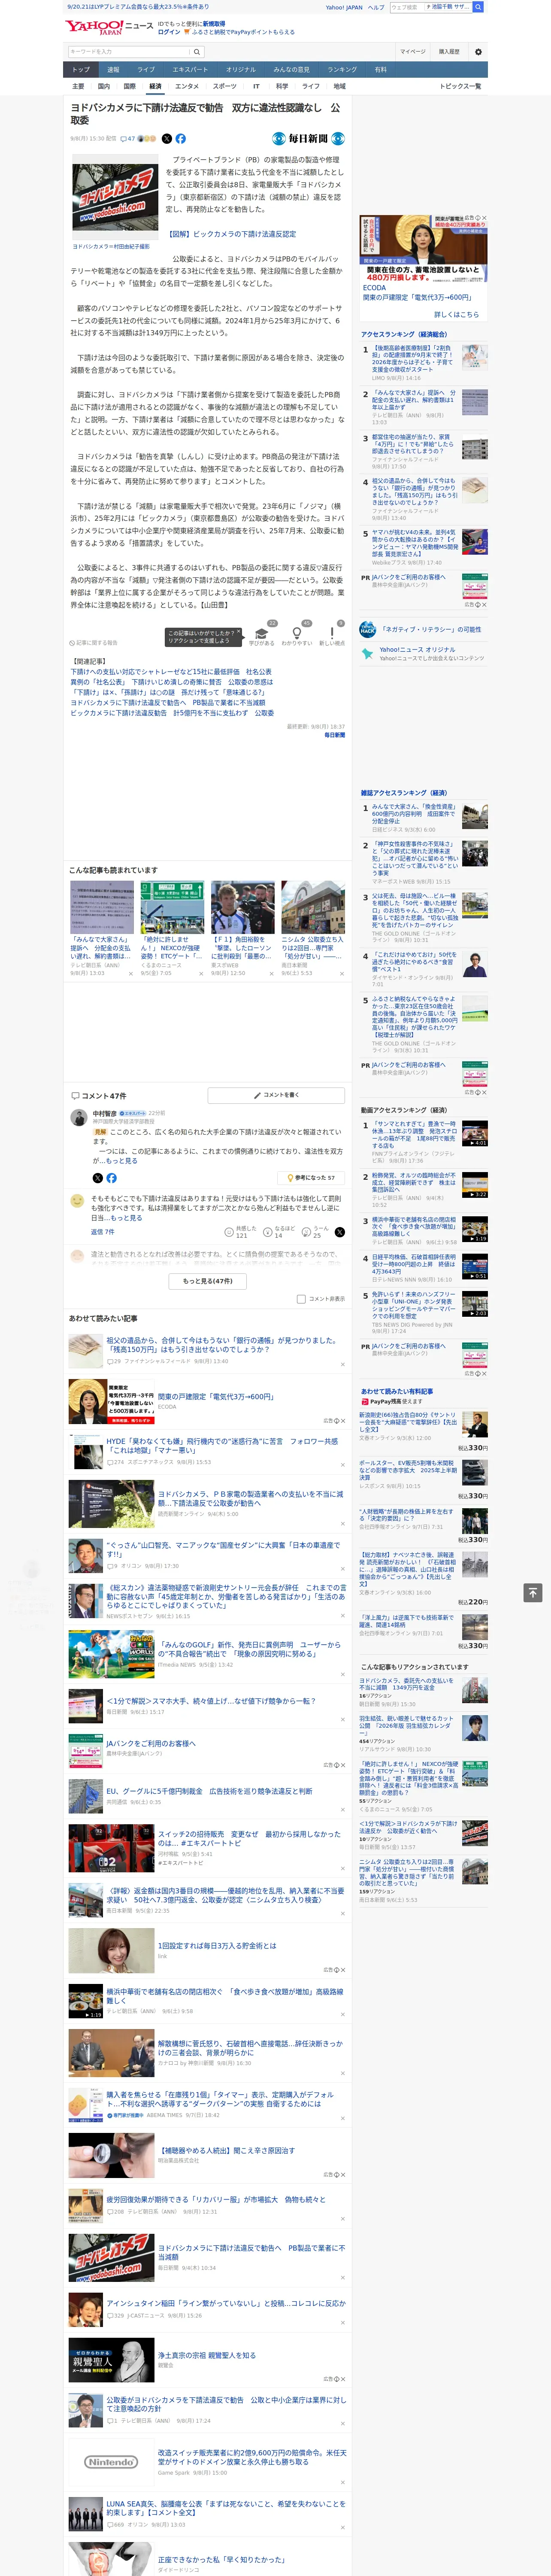
Task: Click inside the keyword search input field
Action: (x=129, y=51)
